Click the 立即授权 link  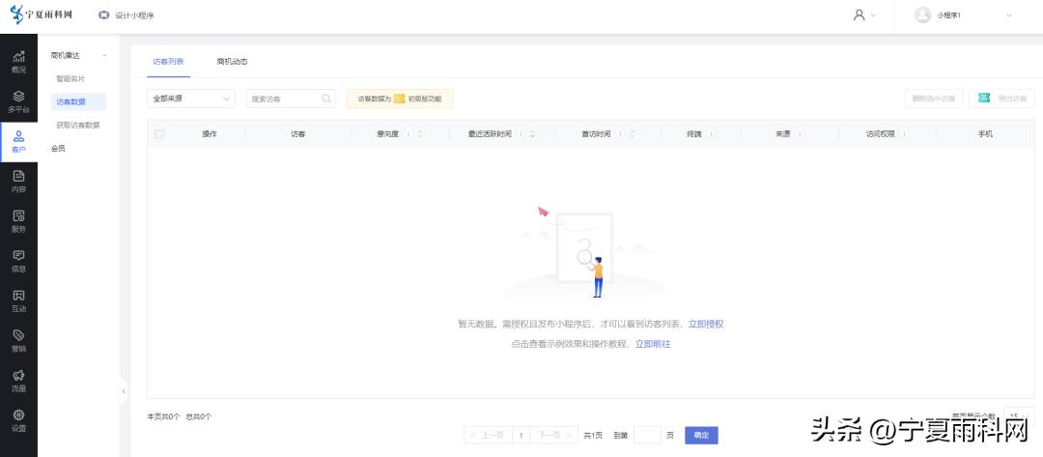(705, 325)
